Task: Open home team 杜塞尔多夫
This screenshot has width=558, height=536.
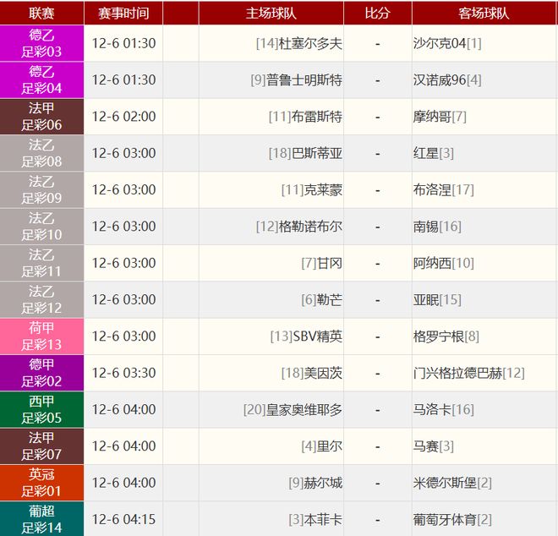Action: (x=309, y=43)
